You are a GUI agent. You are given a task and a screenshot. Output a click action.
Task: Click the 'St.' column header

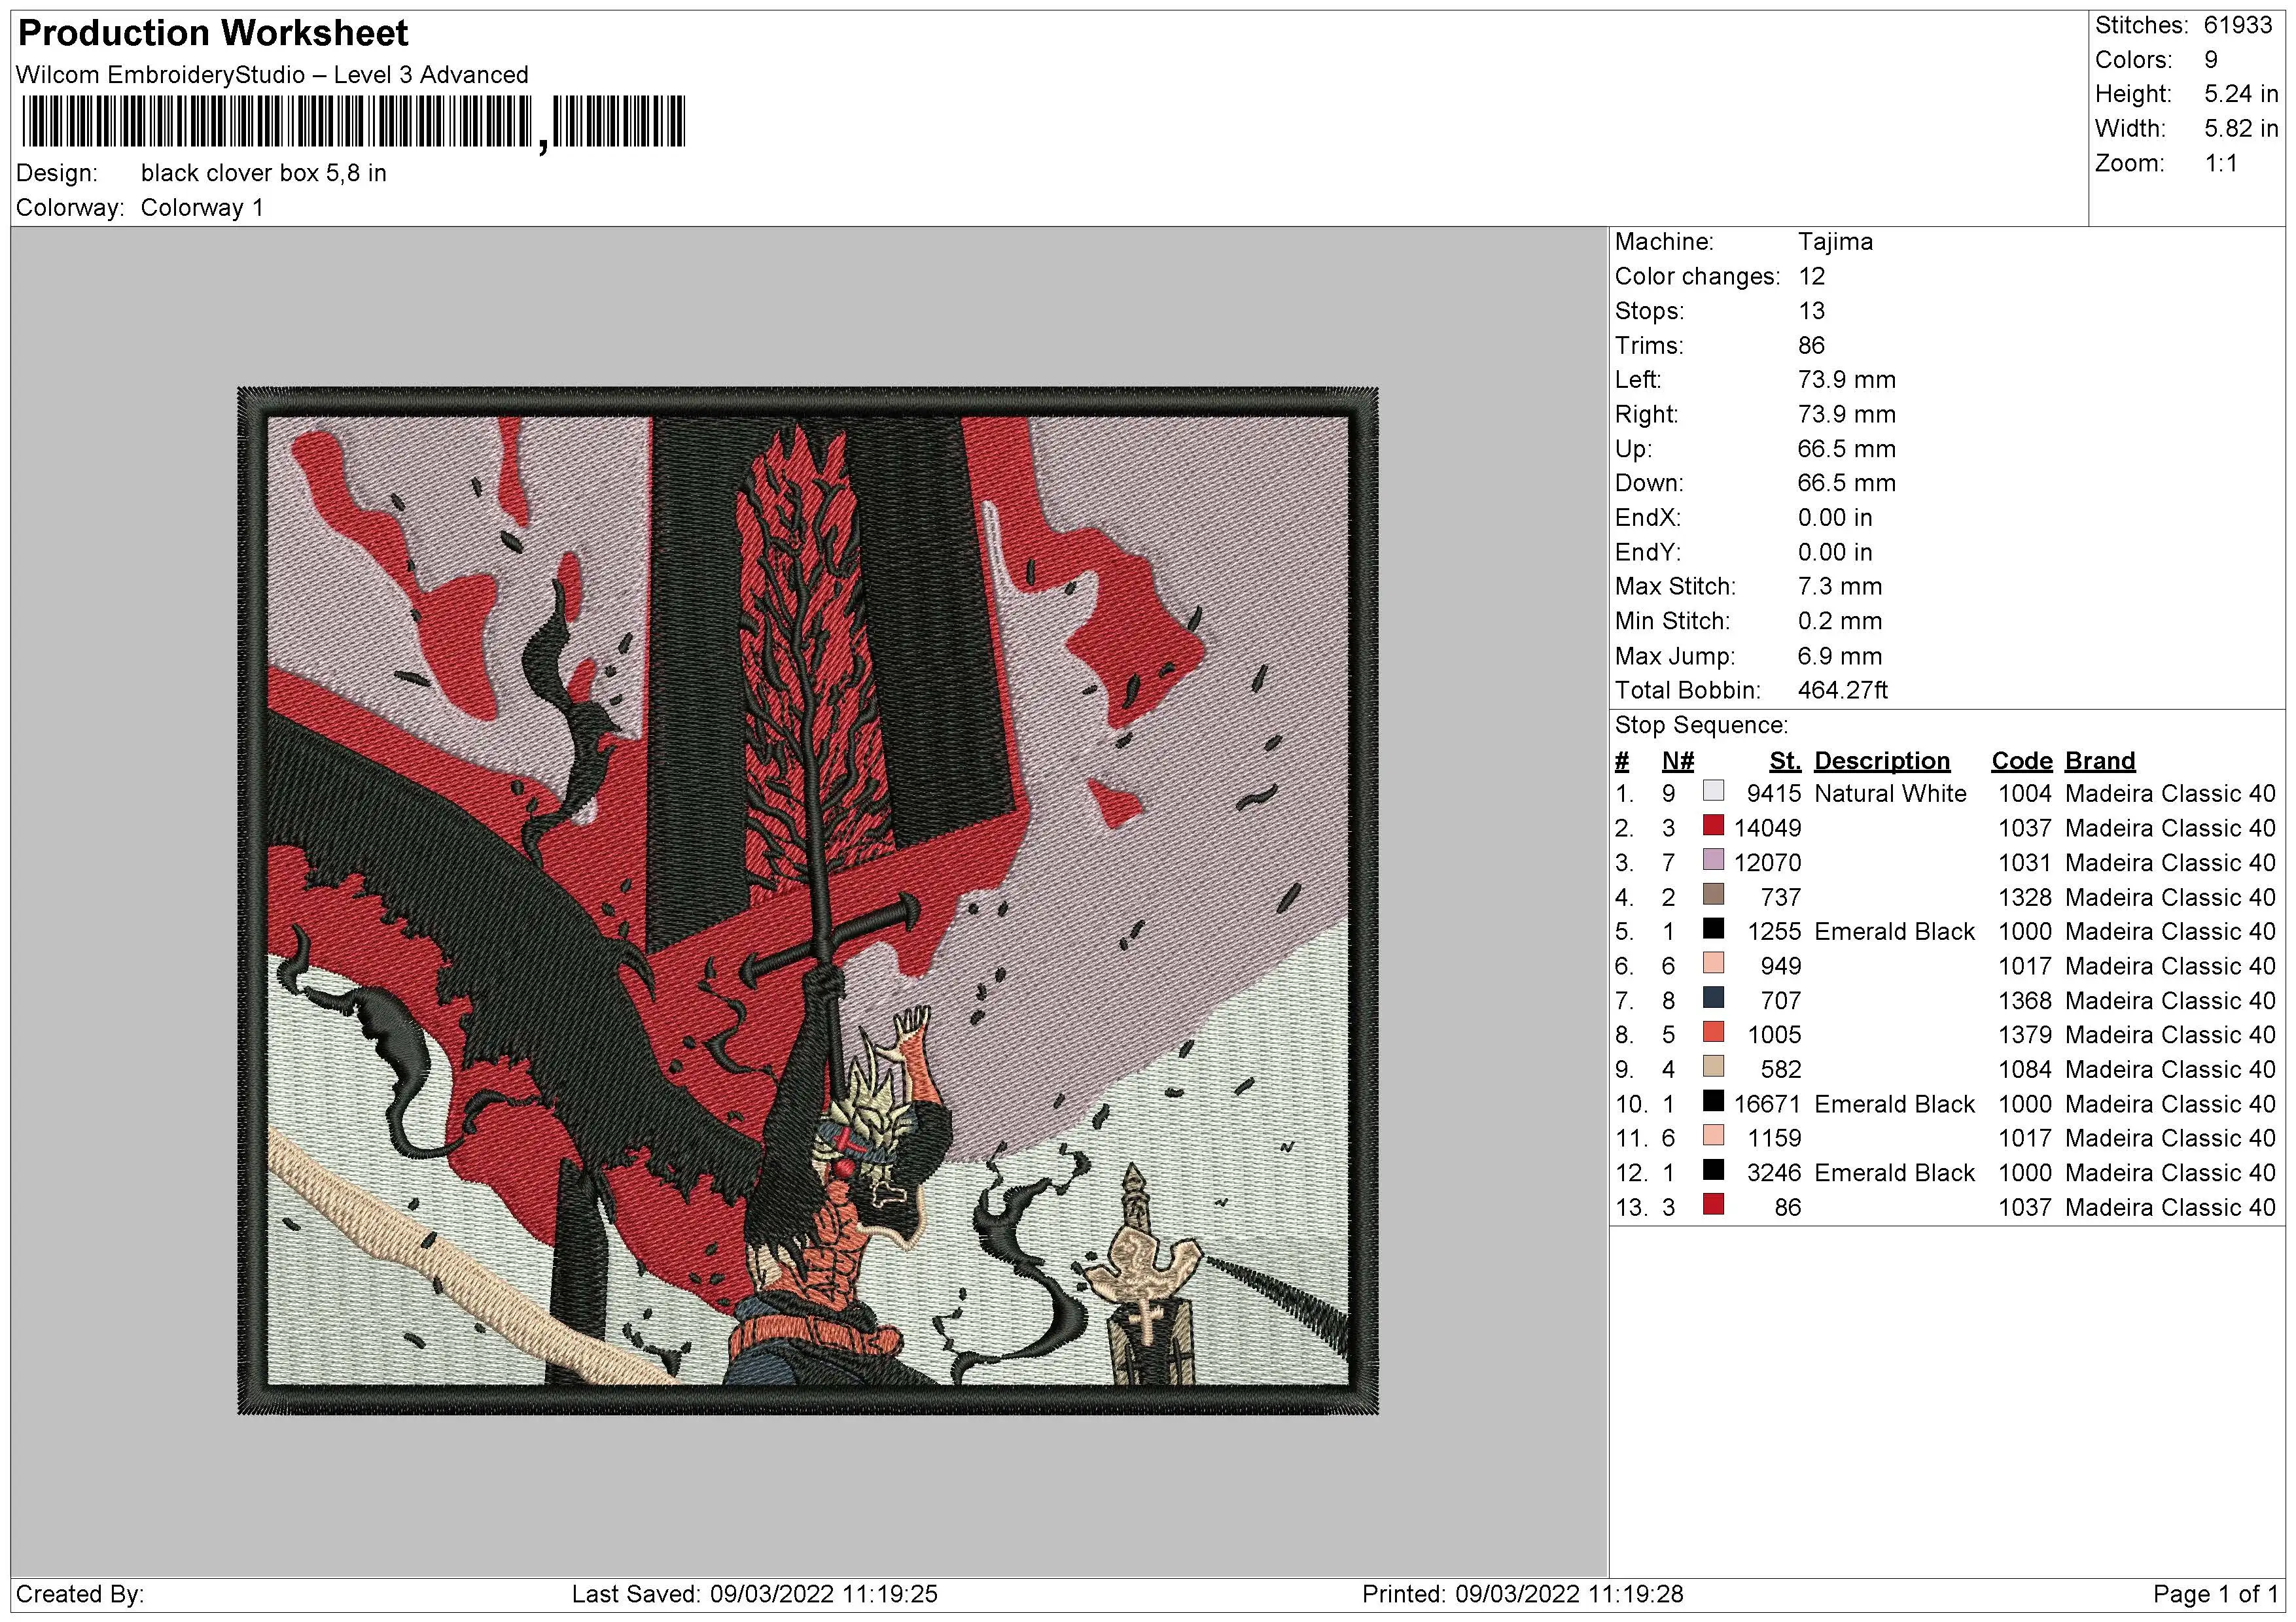[1785, 761]
